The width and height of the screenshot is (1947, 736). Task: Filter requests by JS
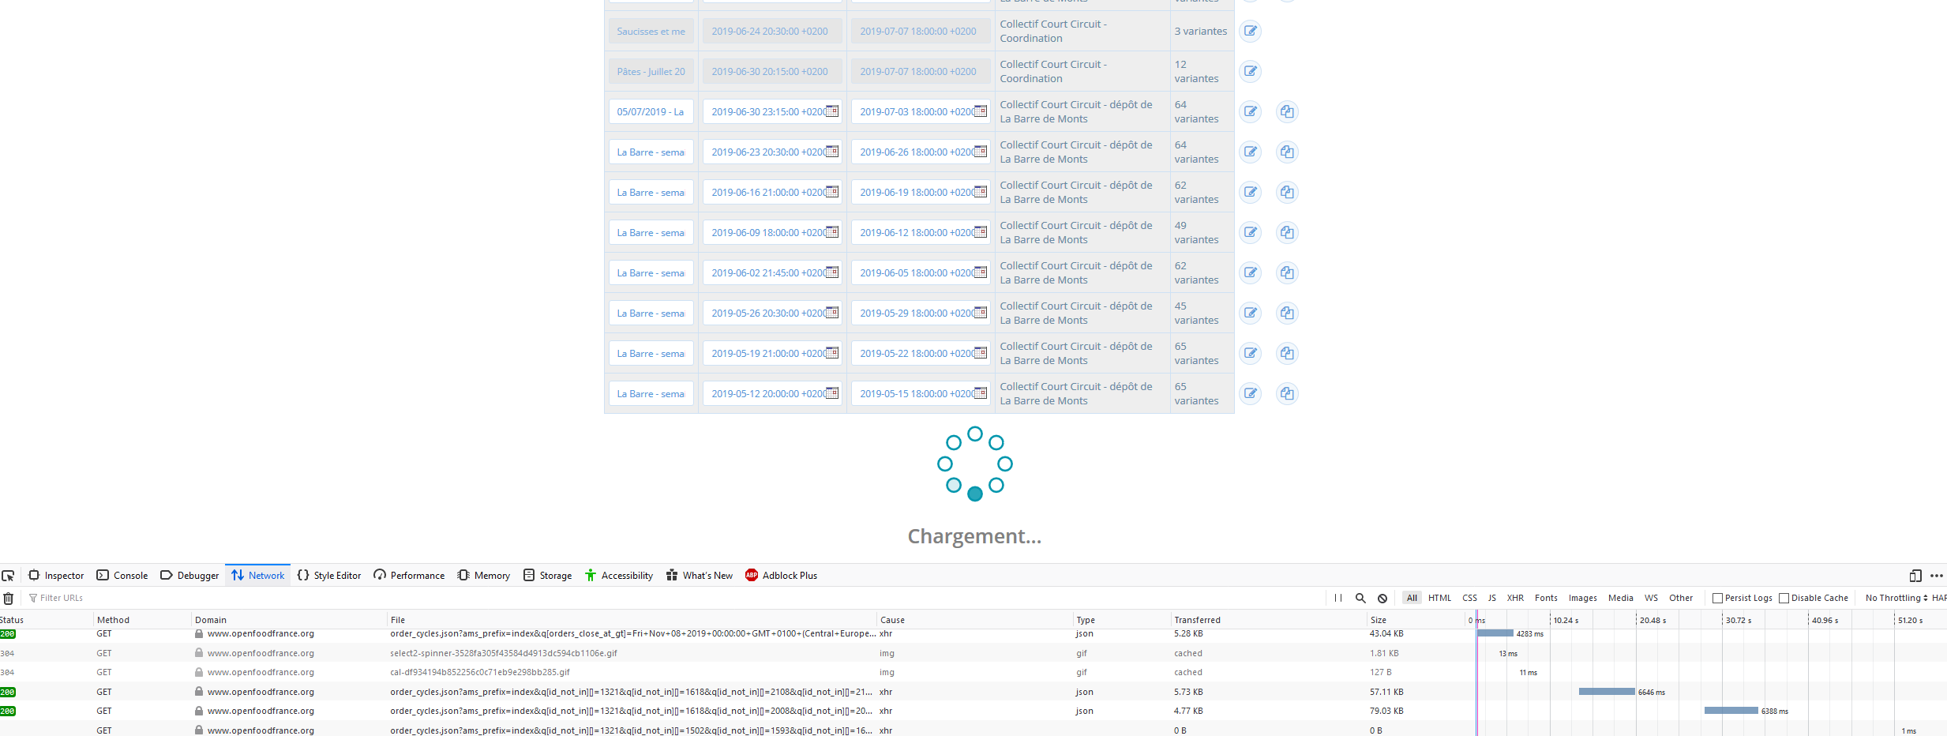point(1491,598)
